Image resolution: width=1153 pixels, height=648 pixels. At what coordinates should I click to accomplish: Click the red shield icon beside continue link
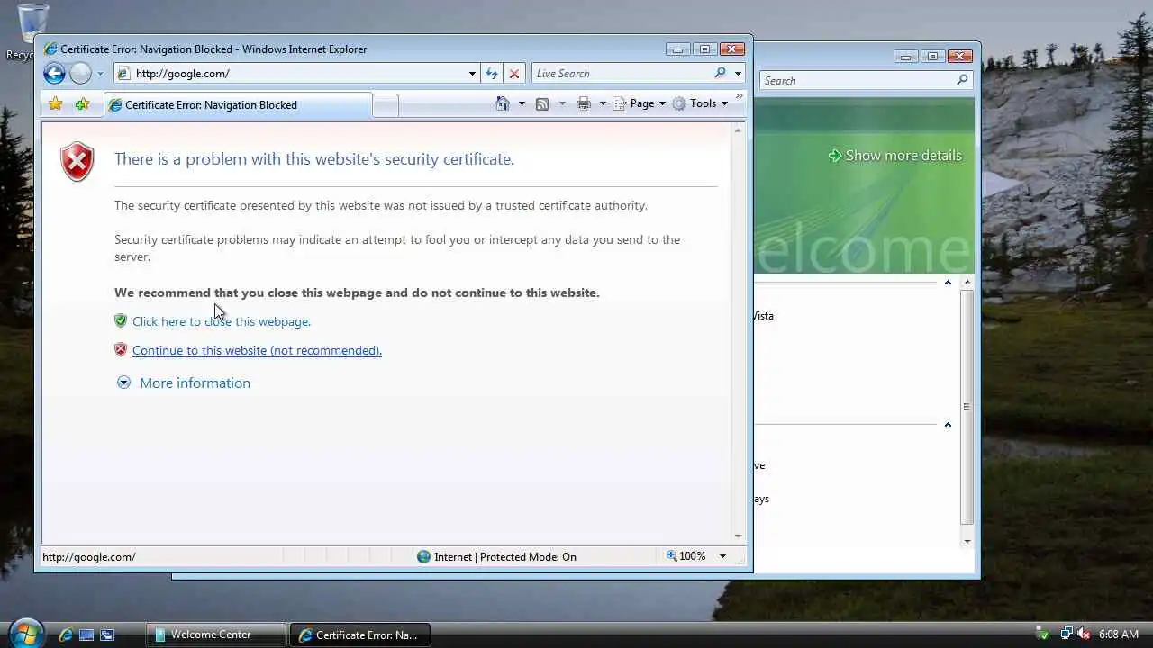point(121,349)
